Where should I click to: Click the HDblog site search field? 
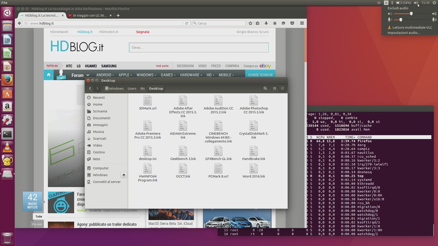(198, 47)
